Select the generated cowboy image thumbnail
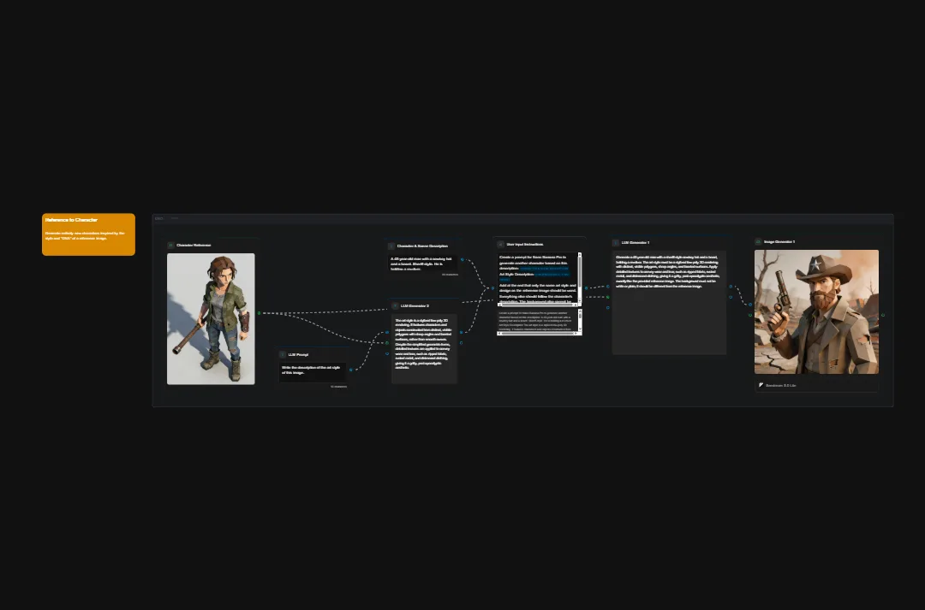925x610 pixels. point(816,312)
